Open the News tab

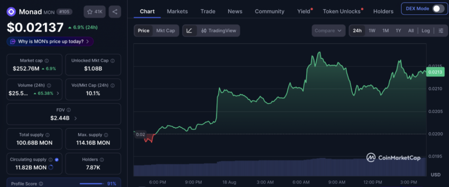[x=235, y=11]
